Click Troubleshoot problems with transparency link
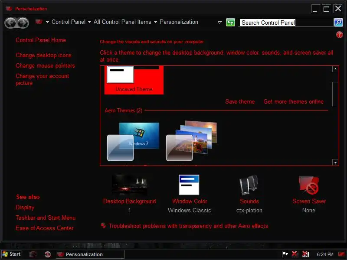 tap(188, 226)
